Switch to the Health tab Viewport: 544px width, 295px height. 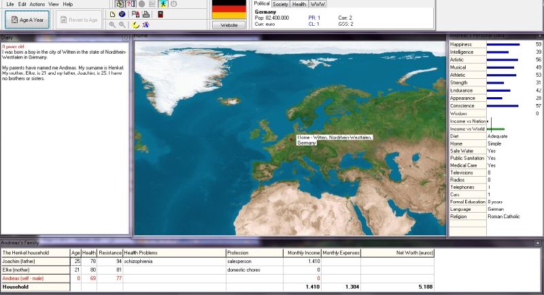point(299,4)
